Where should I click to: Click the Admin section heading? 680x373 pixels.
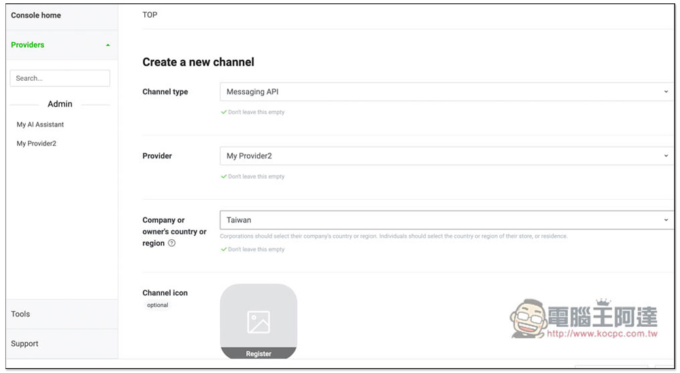pyautogui.click(x=60, y=104)
